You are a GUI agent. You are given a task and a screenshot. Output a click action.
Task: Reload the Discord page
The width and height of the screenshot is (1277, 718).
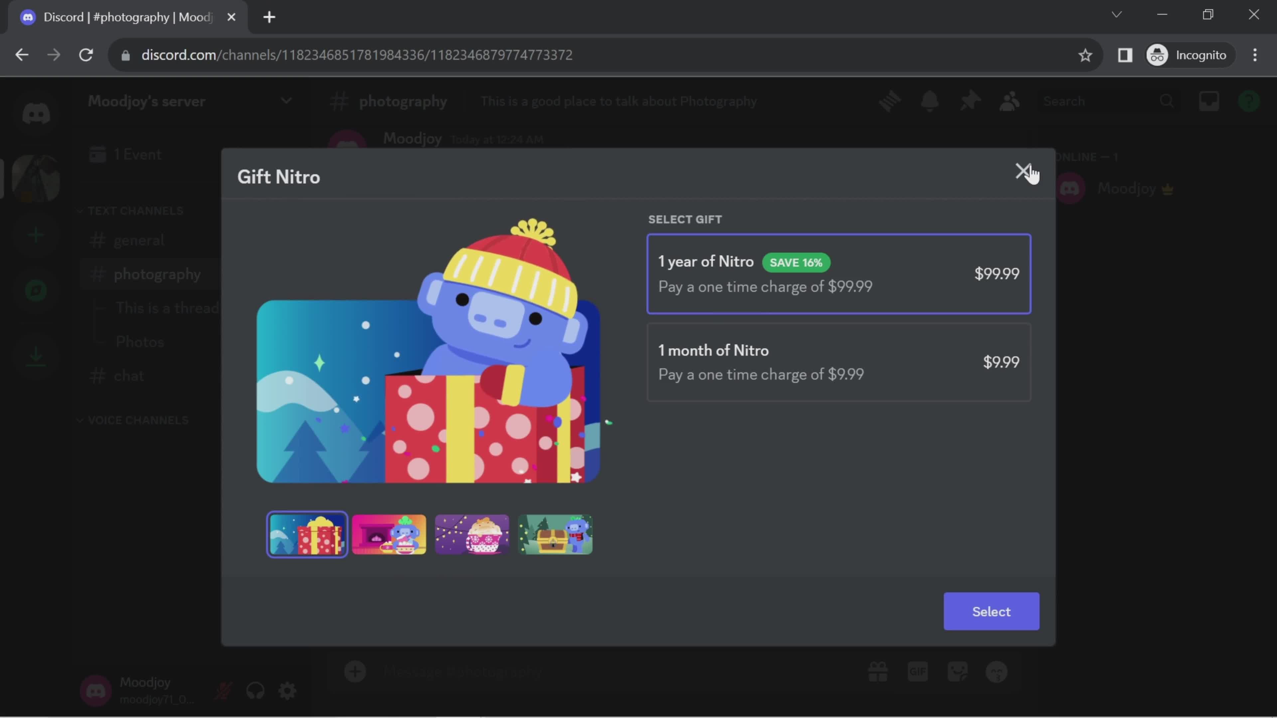point(86,55)
